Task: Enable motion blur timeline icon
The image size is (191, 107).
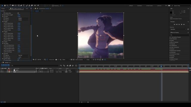Action: (x=73, y=66)
